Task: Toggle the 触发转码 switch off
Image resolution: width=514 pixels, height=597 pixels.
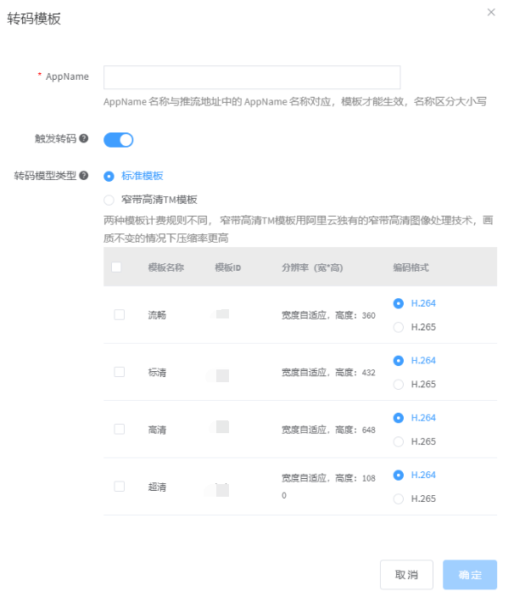Action: (119, 139)
